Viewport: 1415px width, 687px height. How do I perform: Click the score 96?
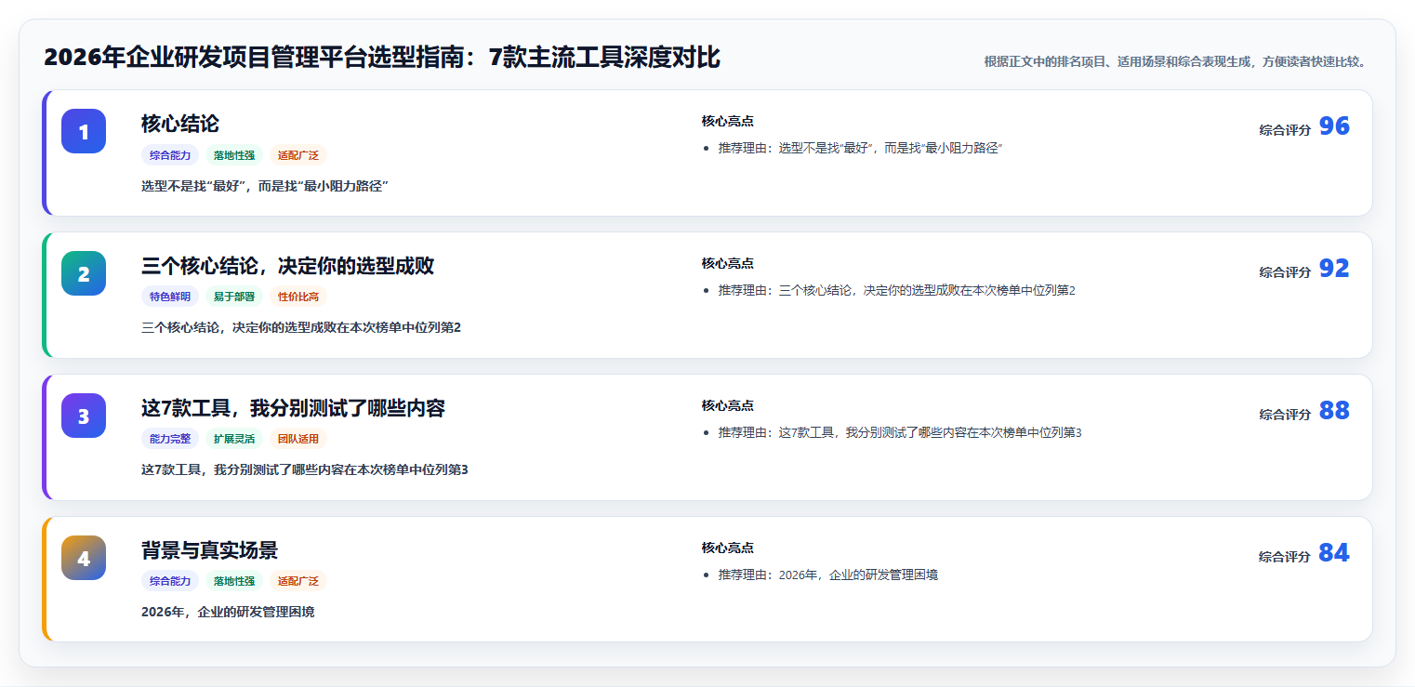[1334, 126]
